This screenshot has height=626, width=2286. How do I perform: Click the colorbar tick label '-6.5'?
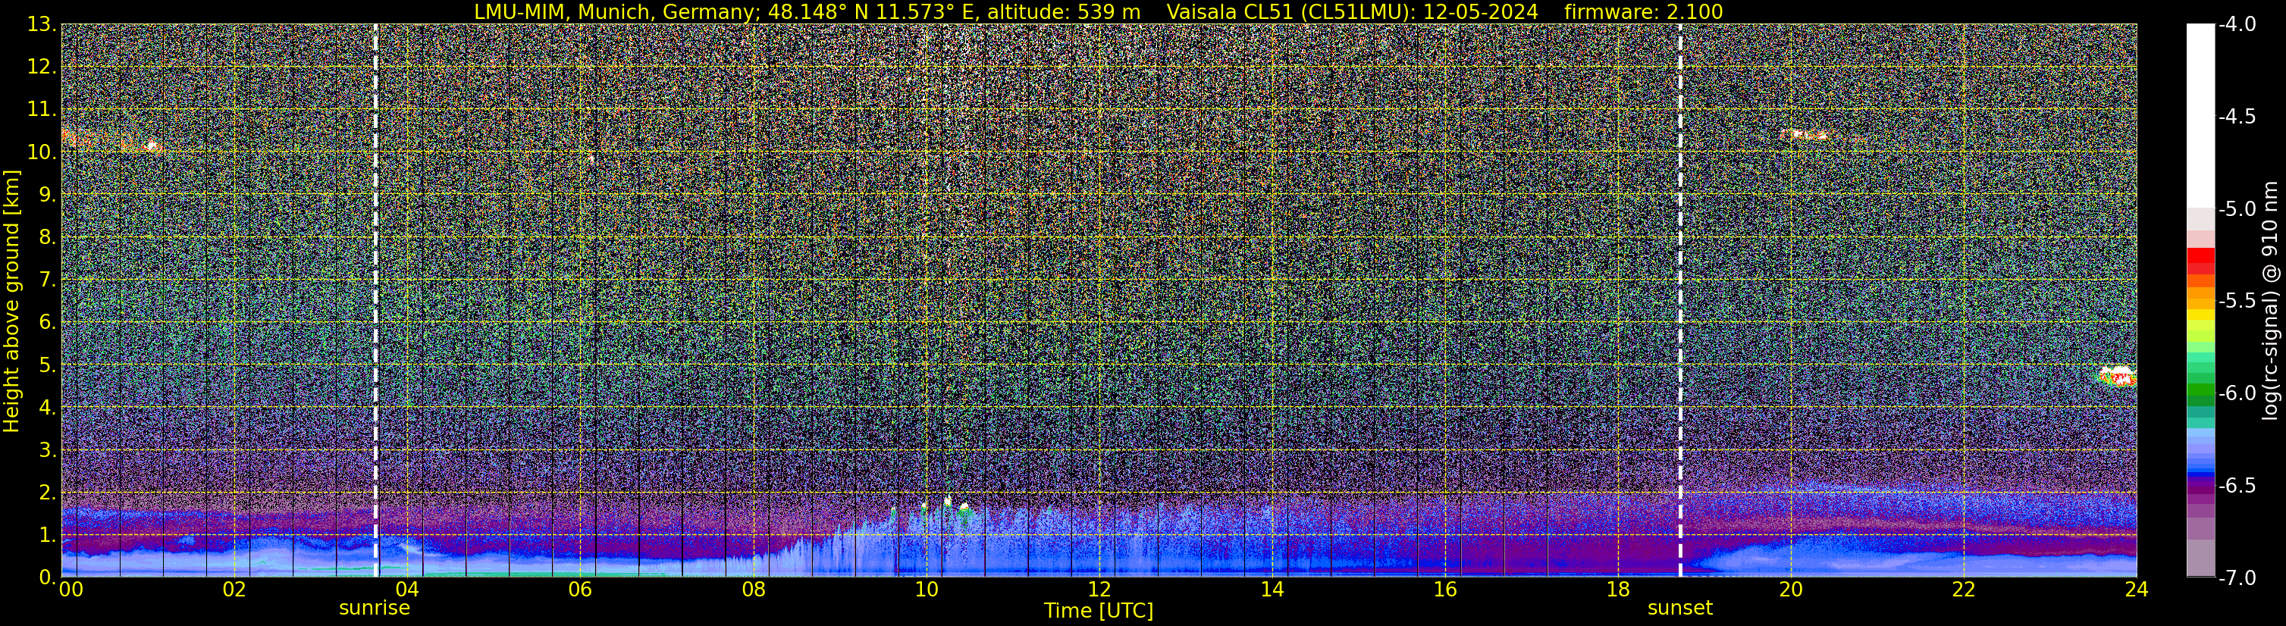(2237, 486)
